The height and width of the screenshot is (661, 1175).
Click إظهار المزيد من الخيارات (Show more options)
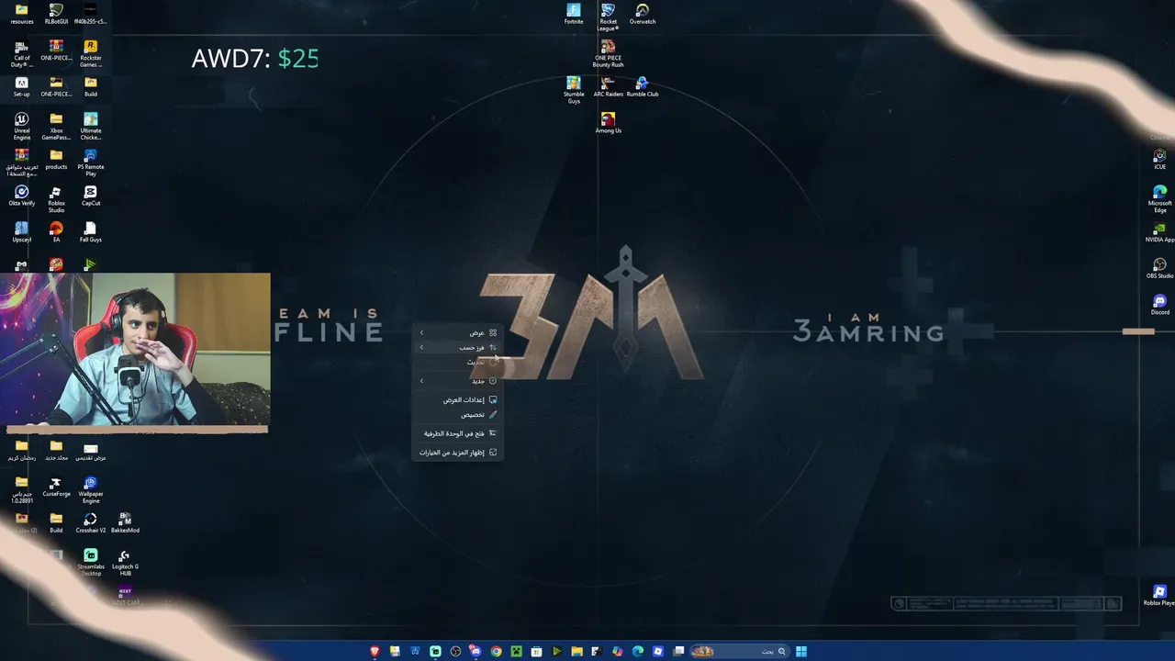pyautogui.click(x=457, y=452)
